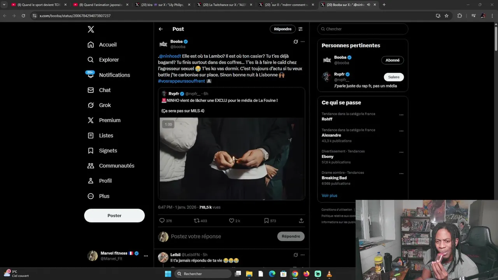Mute audio on Booba sur X tab

[x=368, y=5]
